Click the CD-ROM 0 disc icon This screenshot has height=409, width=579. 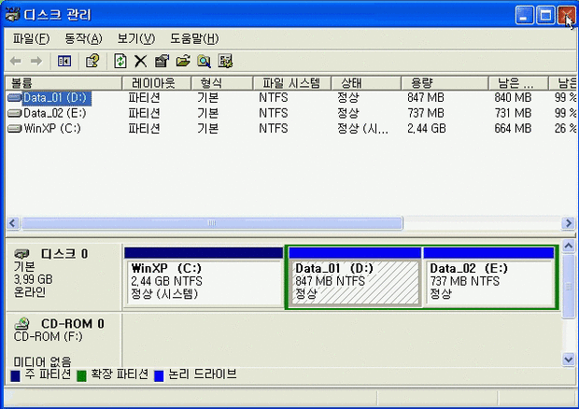pyautogui.click(x=21, y=324)
